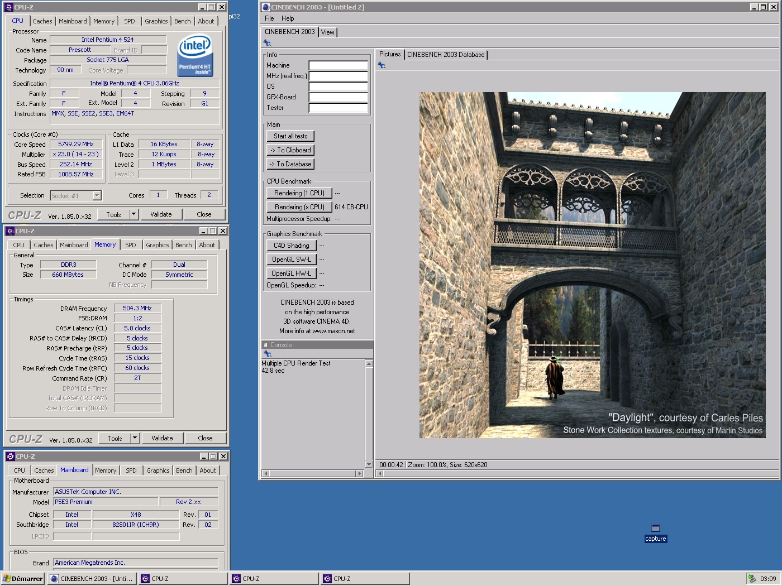Open Tools dropdown arrow in Memory CPU-Z window
This screenshot has width=782, height=586.
(135, 438)
